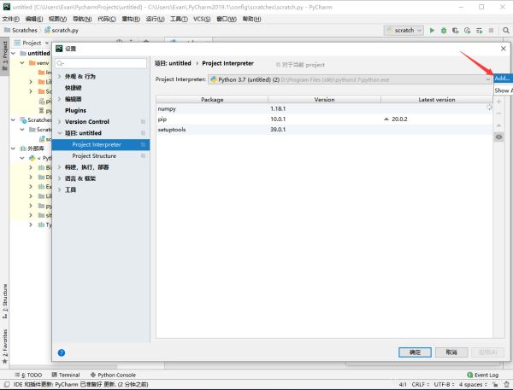Select the setuptools package row

[324, 130]
